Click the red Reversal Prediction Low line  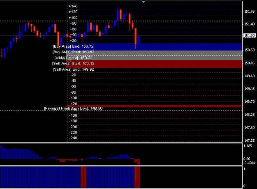click(154, 106)
